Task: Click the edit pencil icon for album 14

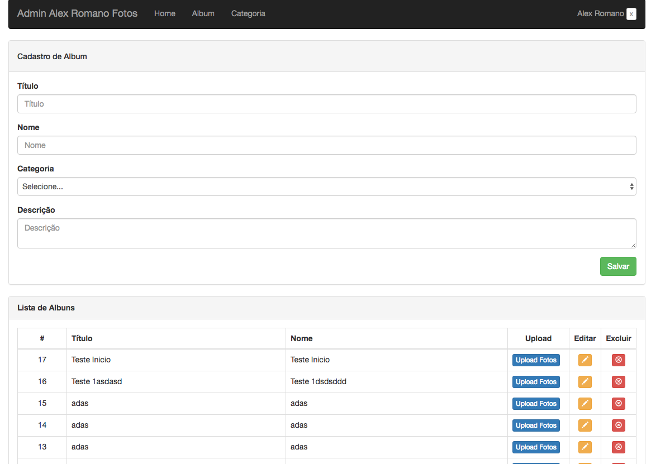Action: pos(585,425)
